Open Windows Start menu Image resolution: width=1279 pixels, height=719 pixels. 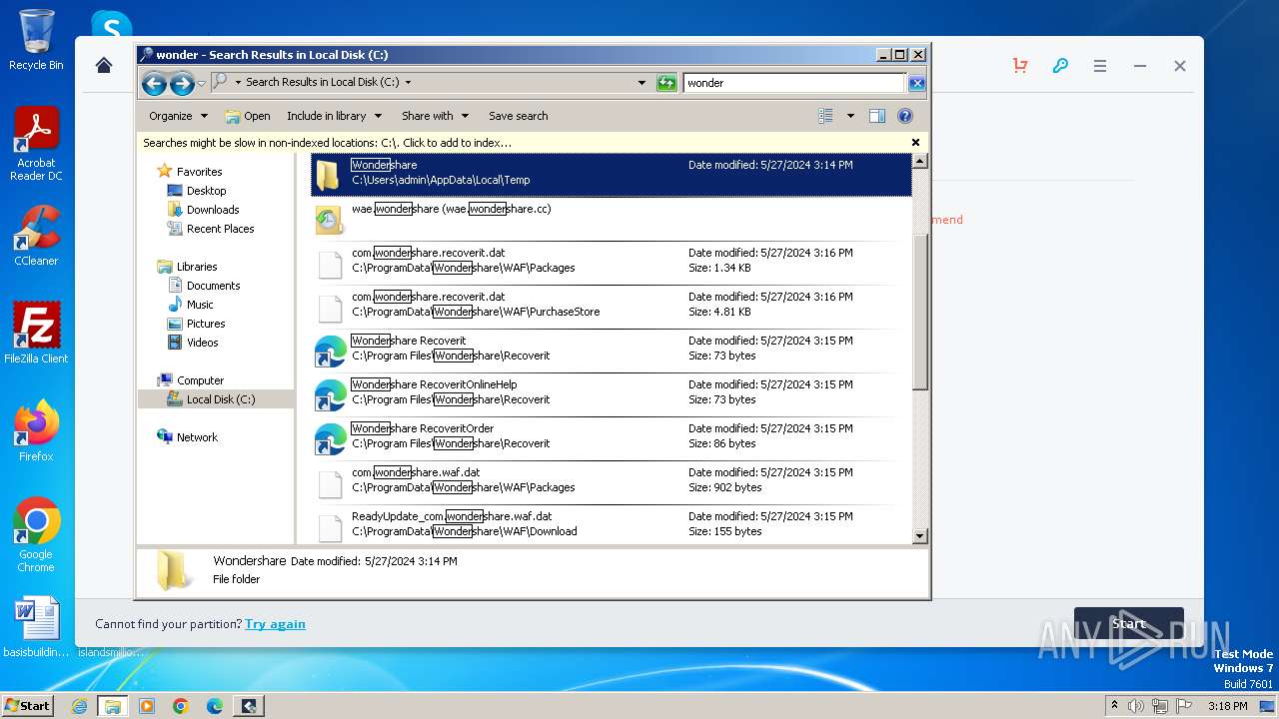coord(28,705)
